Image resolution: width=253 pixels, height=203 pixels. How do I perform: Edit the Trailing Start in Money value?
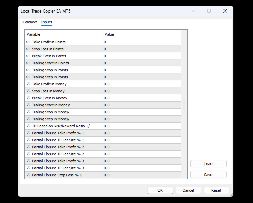[142, 105]
